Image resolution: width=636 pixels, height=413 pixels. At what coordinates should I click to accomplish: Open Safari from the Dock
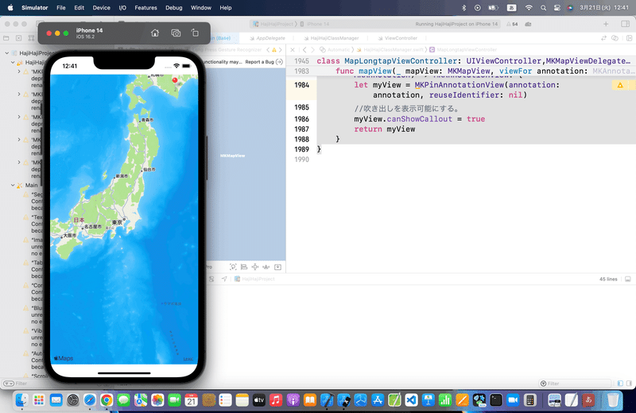[90, 400]
